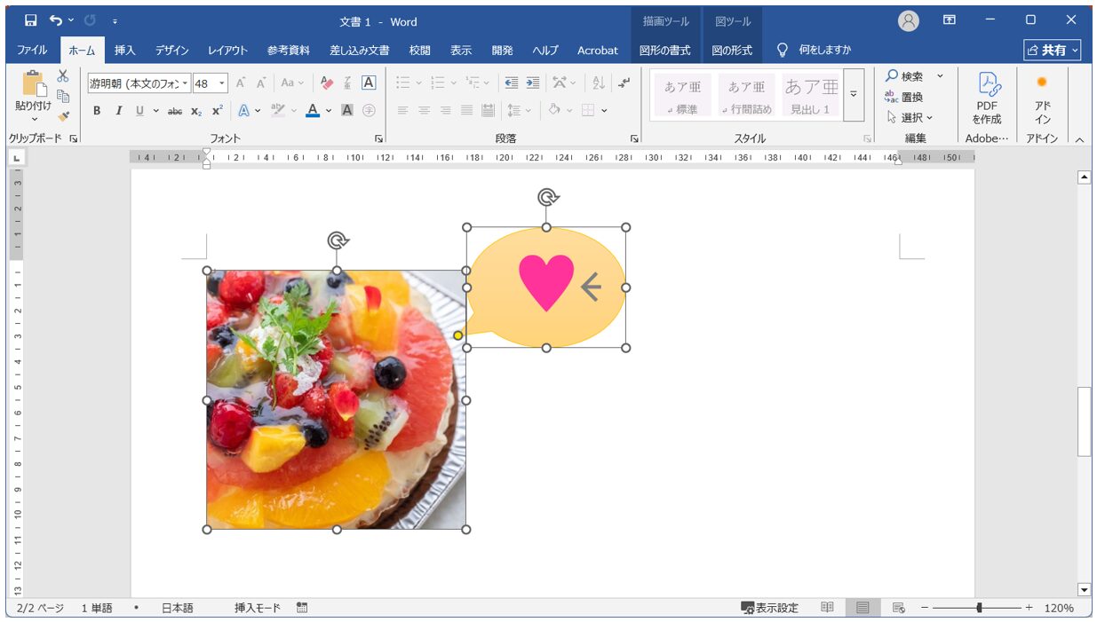Apply the text effects icon
This screenshot has height=622, width=1097.
click(242, 111)
